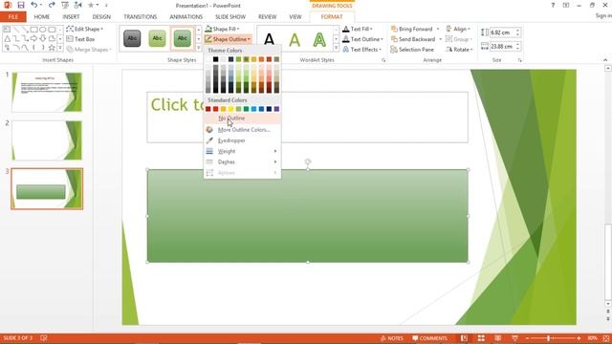
Task: Expand the shape styles gallery More button
Action: coord(199,48)
